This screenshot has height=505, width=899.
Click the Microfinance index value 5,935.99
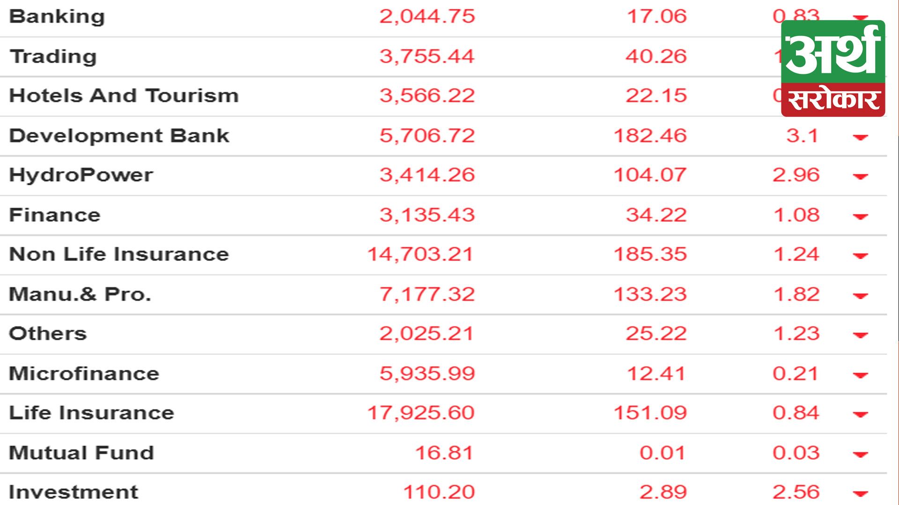[x=427, y=374]
